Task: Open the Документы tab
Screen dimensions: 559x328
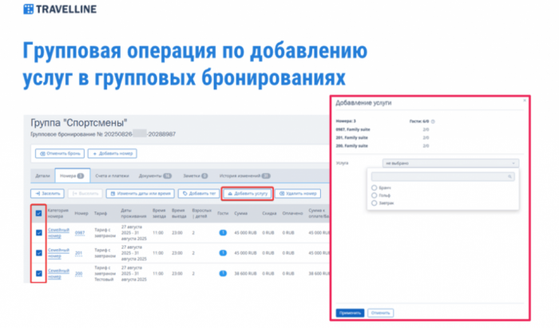Action: tap(155, 176)
